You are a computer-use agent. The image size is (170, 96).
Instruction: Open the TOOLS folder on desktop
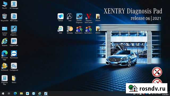(14, 79)
